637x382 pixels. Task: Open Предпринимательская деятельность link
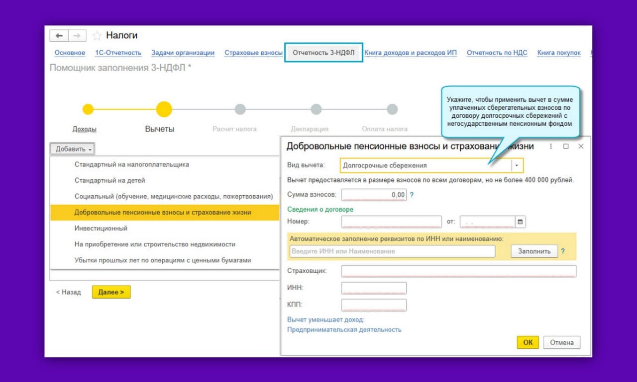click(344, 329)
